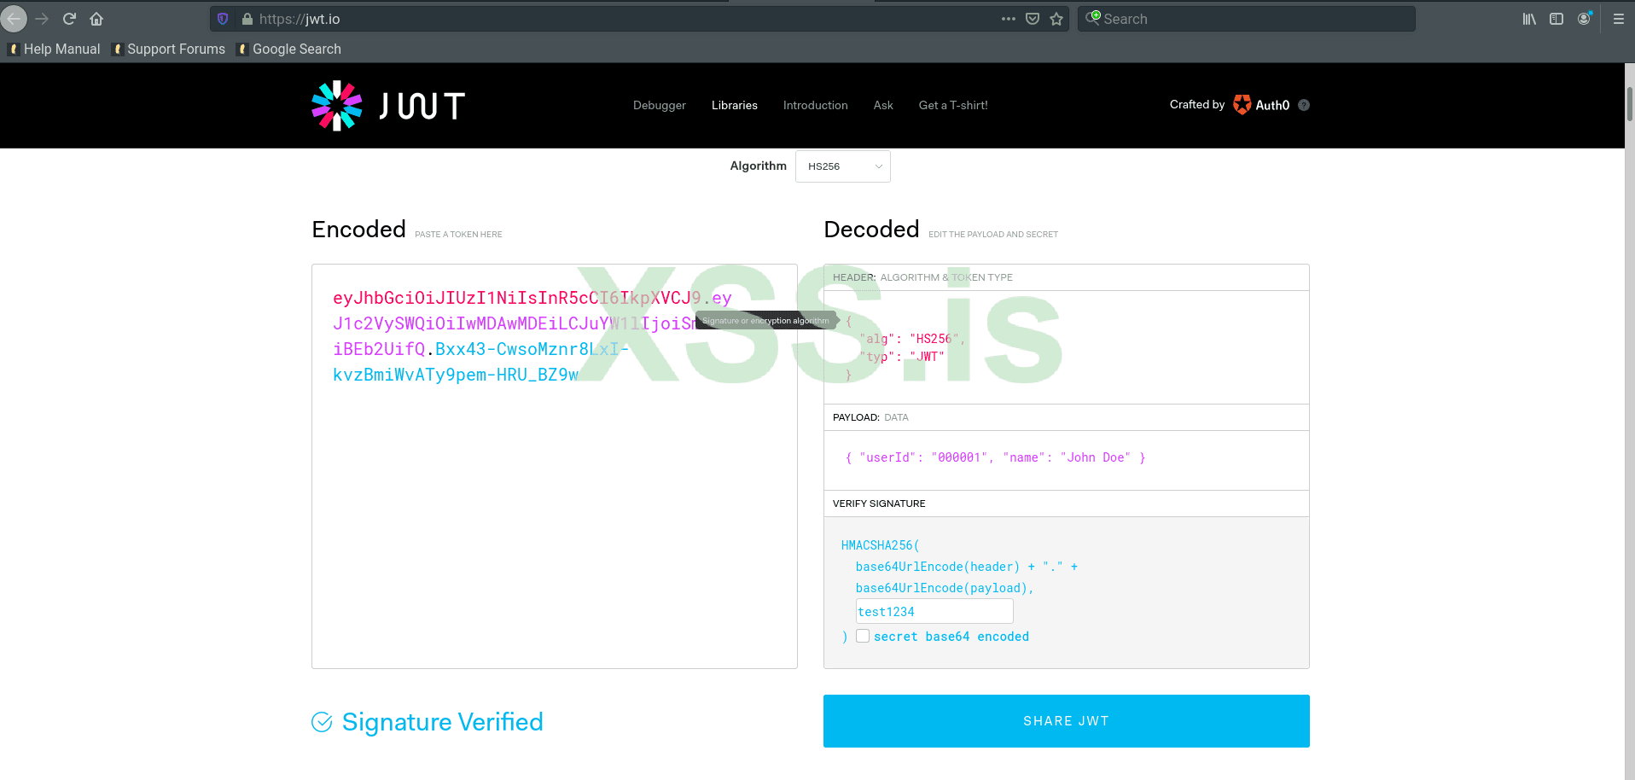Show site security info via padlock
This screenshot has height=780, width=1635.
247,19
